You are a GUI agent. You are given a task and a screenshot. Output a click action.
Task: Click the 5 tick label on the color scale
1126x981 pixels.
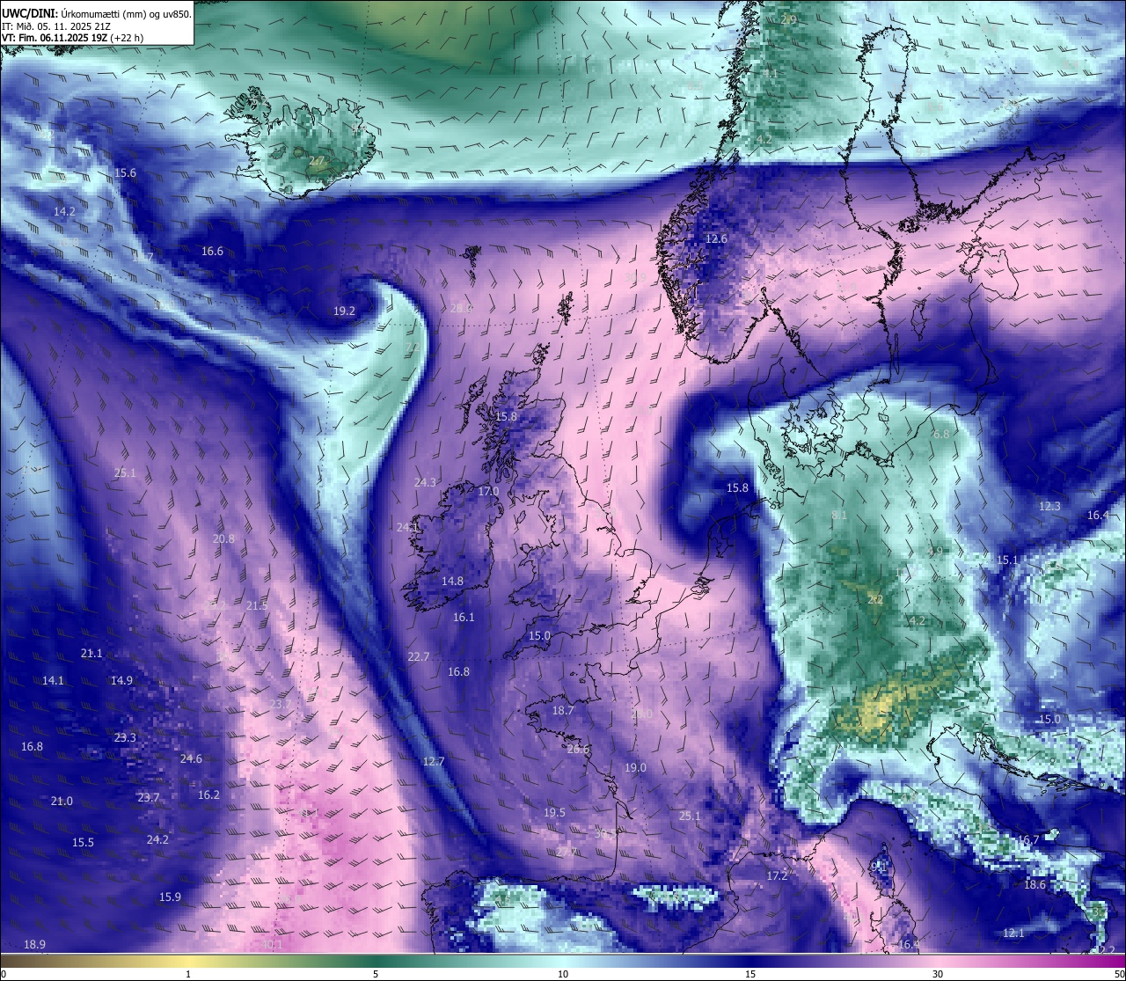coord(376,974)
